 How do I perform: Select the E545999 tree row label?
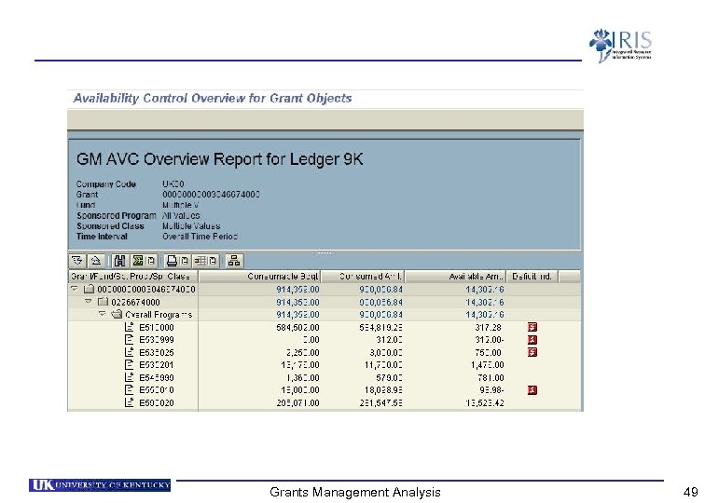click(x=157, y=377)
